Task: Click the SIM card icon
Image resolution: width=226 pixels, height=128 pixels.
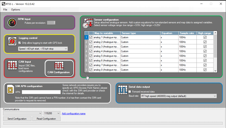Action: (x=10, y=91)
